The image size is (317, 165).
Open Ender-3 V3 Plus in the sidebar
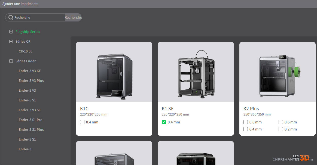(x=31, y=80)
